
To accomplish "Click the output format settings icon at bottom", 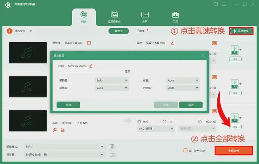I will [112, 146].
